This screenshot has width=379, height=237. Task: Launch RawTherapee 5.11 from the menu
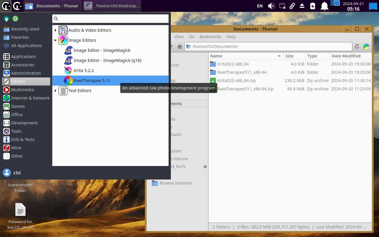[110, 81]
